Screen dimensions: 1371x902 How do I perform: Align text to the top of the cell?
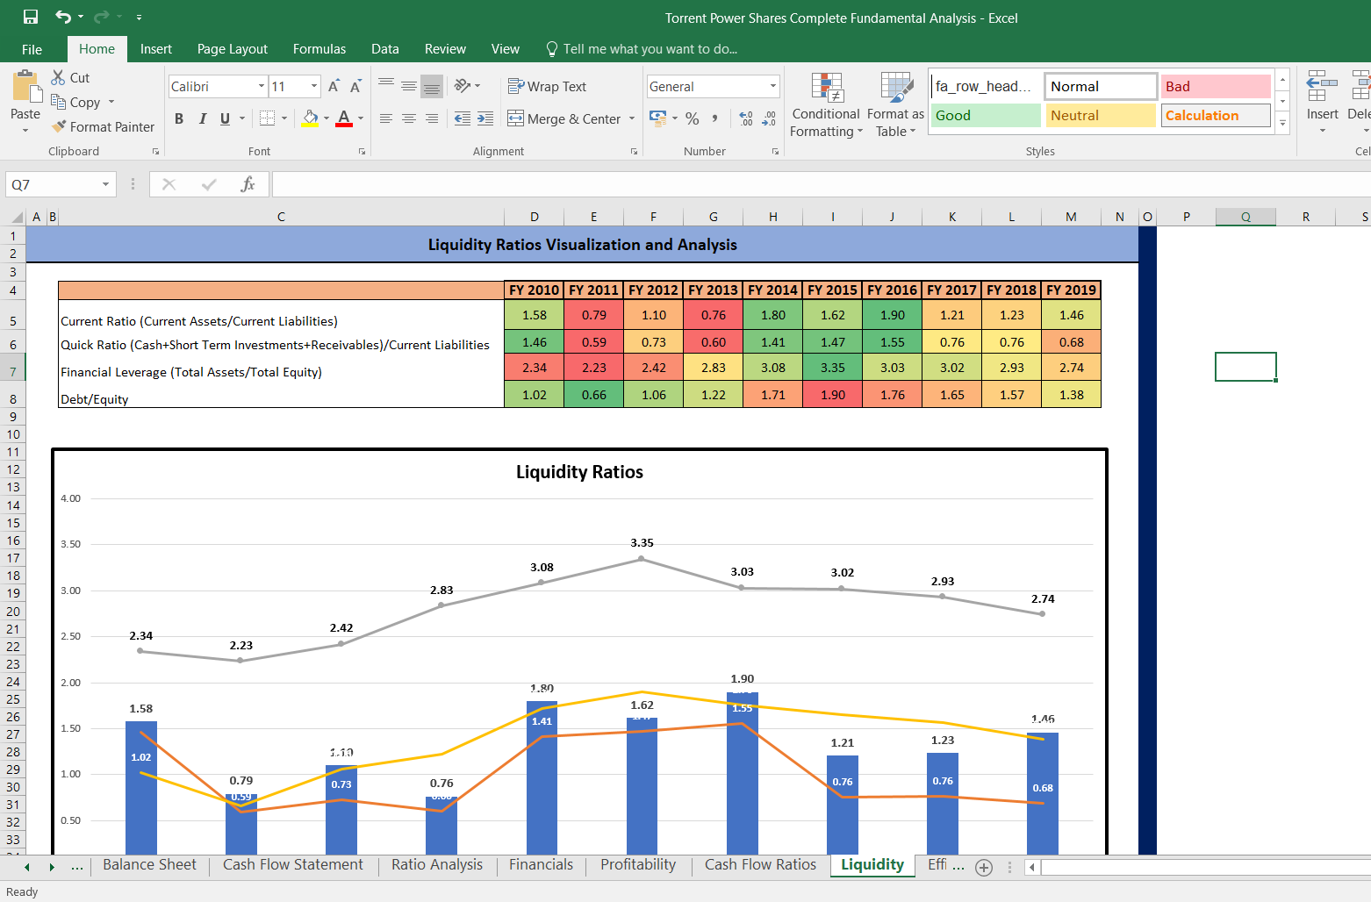(386, 85)
